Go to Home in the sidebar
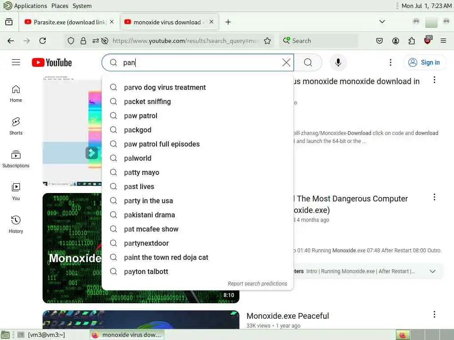Image resolution: width=454 pixels, height=340 pixels. pos(16,94)
